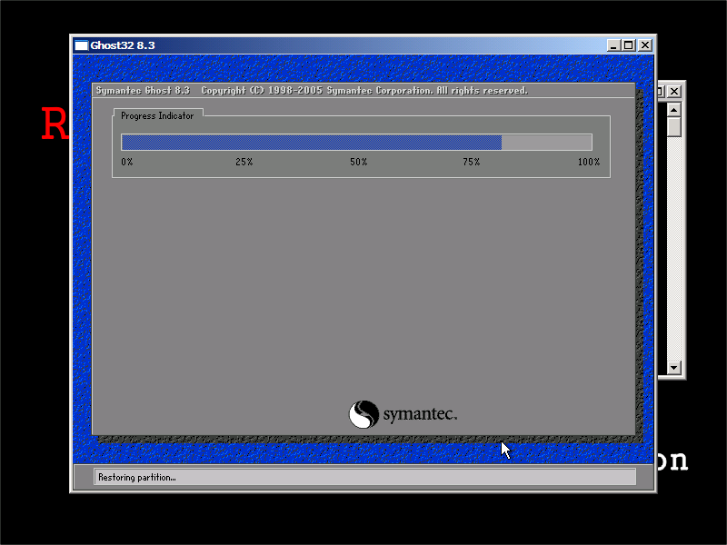This screenshot has width=727, height=545.
Task: Select the "Progress Indicator" label
Action: tap(157, 116)
